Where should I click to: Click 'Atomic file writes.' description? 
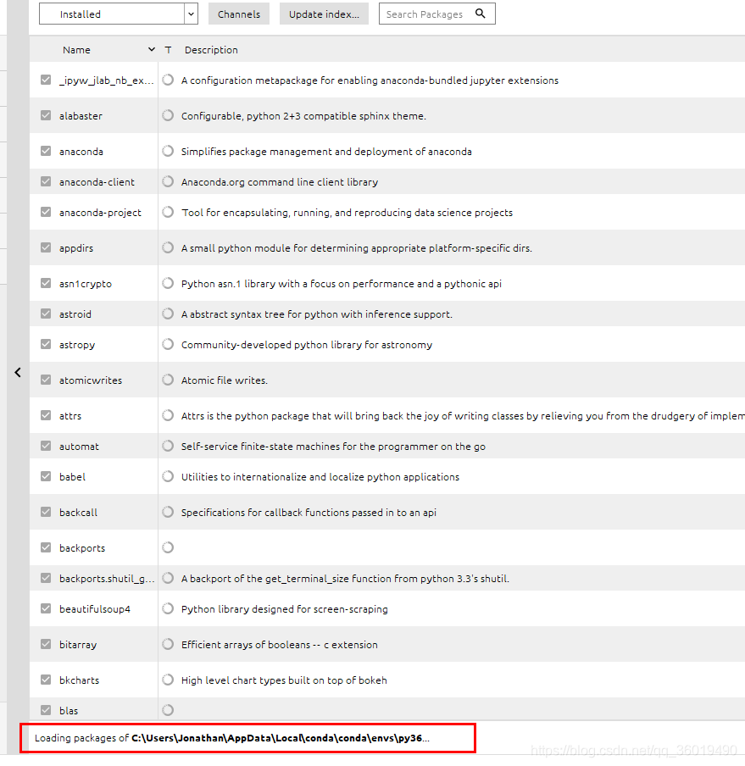(225, 380)
